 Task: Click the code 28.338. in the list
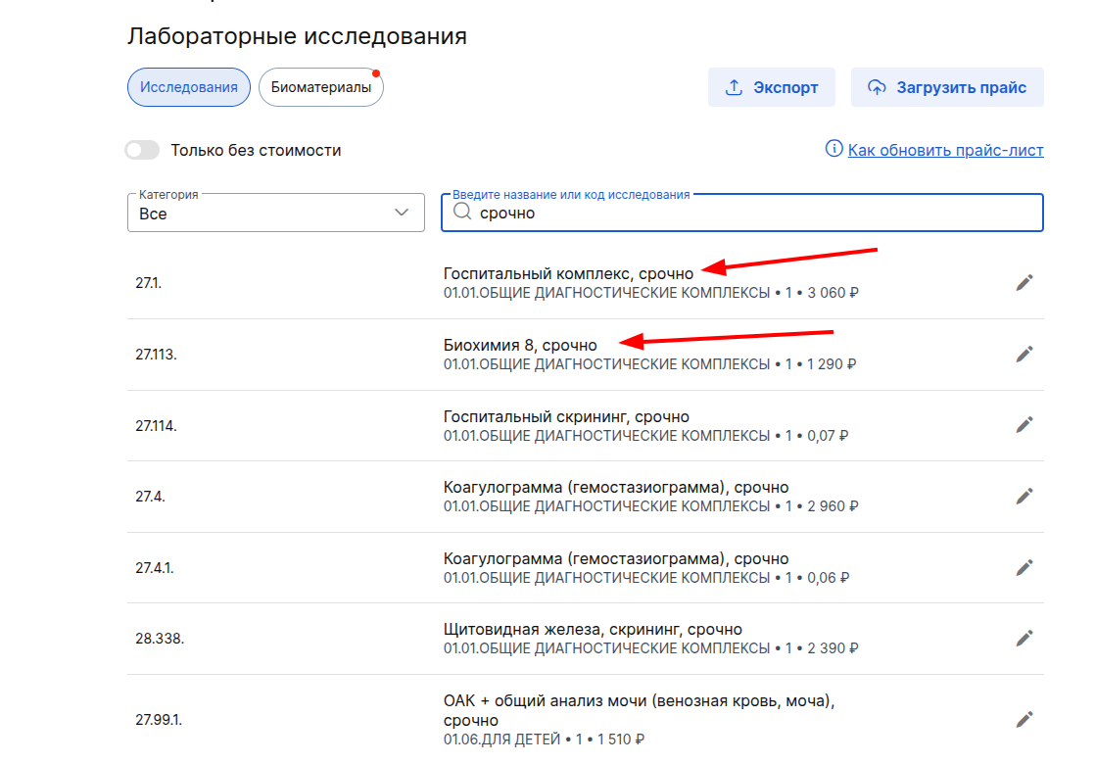pos(160,639)
